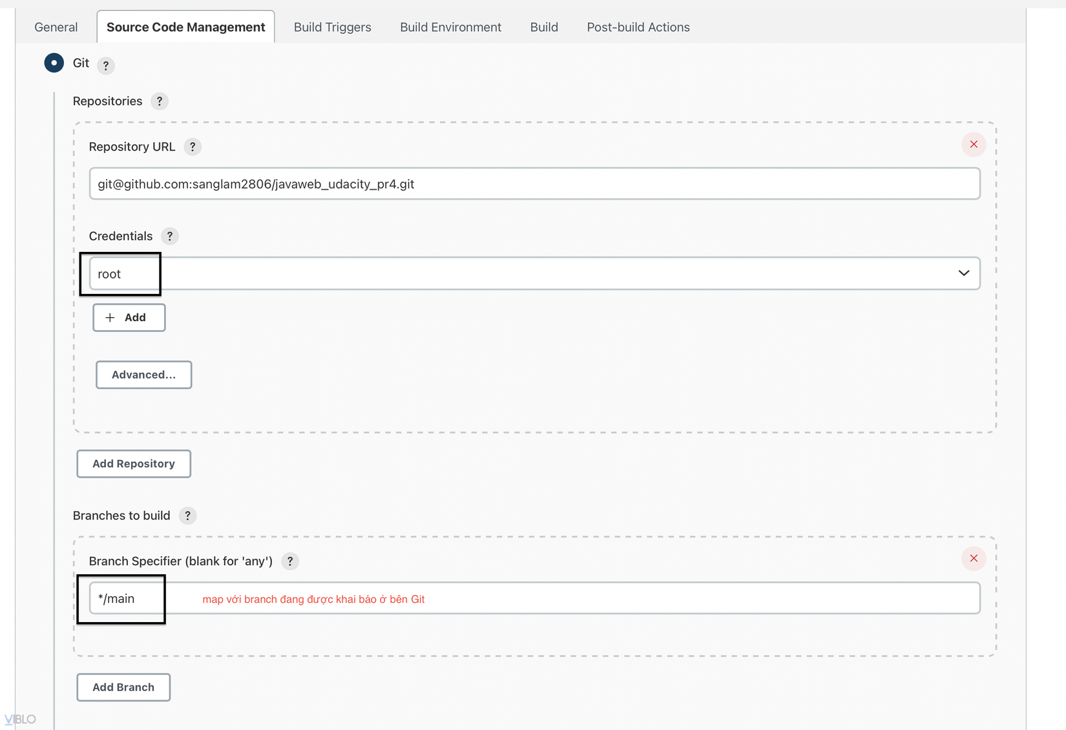The width and height of the screenshot is (1066, 730).
Task: Click the Add Branch button
Action: [123, 687]
